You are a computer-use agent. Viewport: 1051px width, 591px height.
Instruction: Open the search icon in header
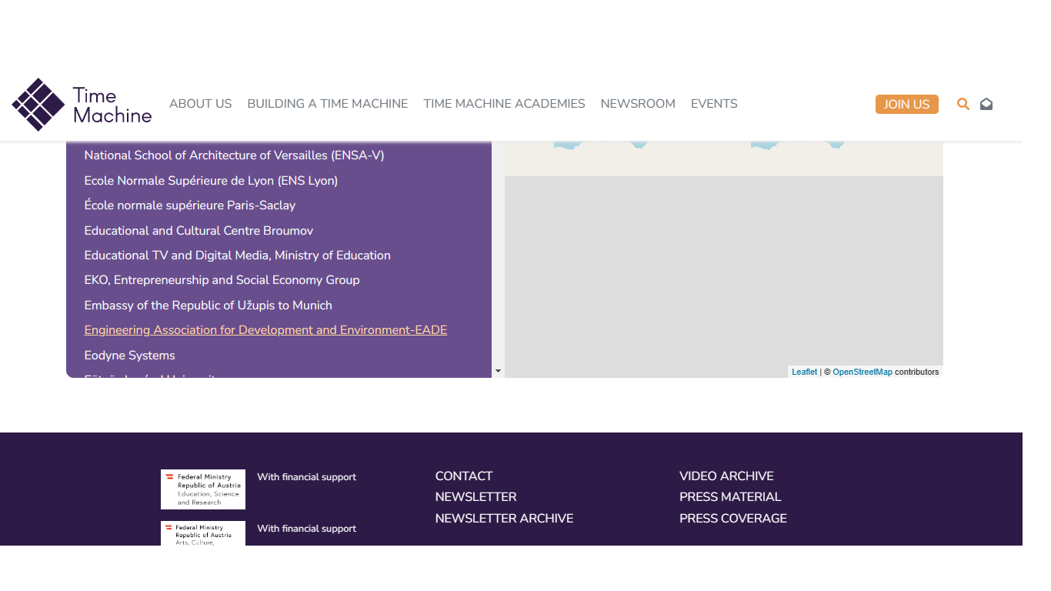tap(963, 104)
